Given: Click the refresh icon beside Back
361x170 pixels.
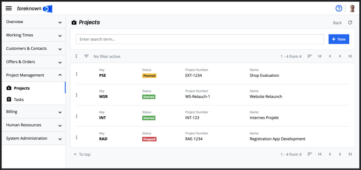Looking at the screenshot, I should (x=350, y=22).
